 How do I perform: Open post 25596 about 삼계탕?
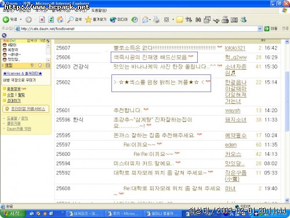coord(153,123)
